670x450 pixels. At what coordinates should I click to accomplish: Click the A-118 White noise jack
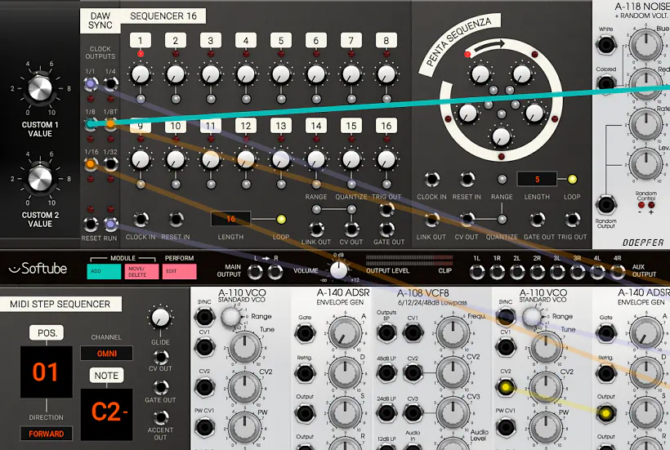606,45
